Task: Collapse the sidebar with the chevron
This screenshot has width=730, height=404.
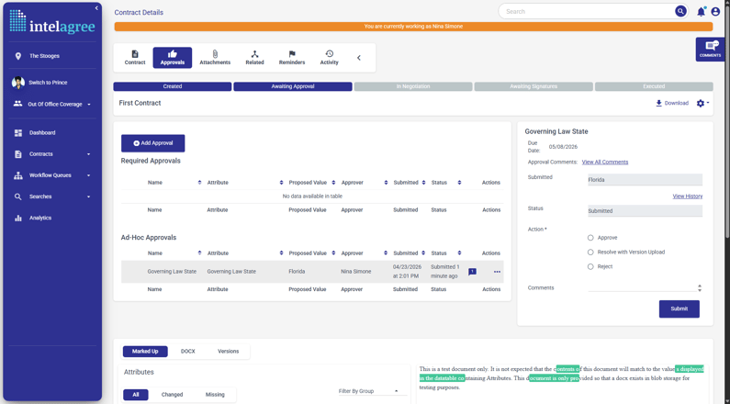Action: (x=96, y=8)
